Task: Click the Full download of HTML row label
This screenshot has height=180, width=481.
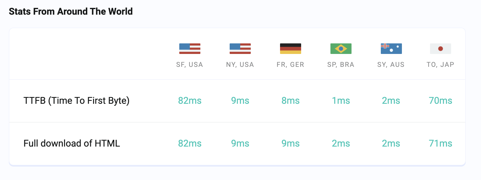Action: tap(72, 143)
